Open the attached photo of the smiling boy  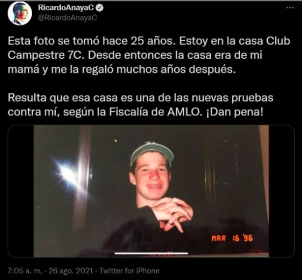pyautogui.click(x=151, y=191)
